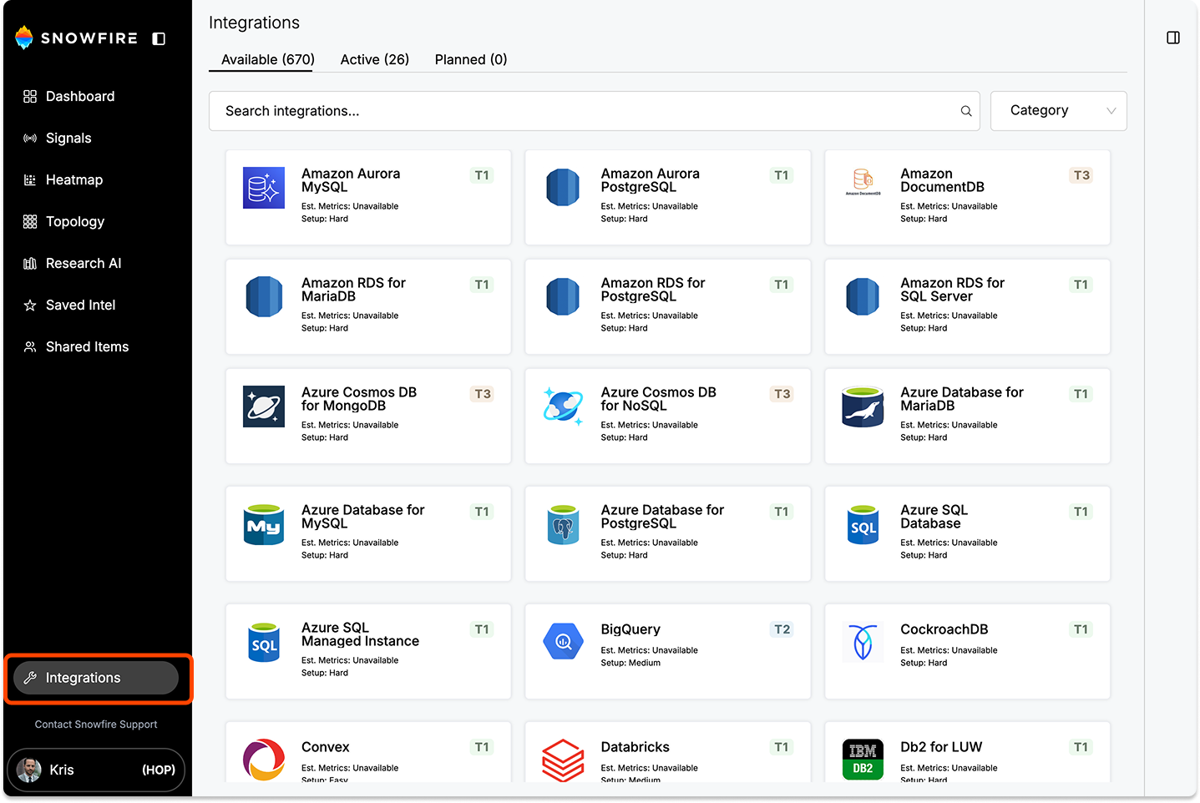The image size is (1200, 803).
Task: Click the Convex card title
Action: (325, 747)
